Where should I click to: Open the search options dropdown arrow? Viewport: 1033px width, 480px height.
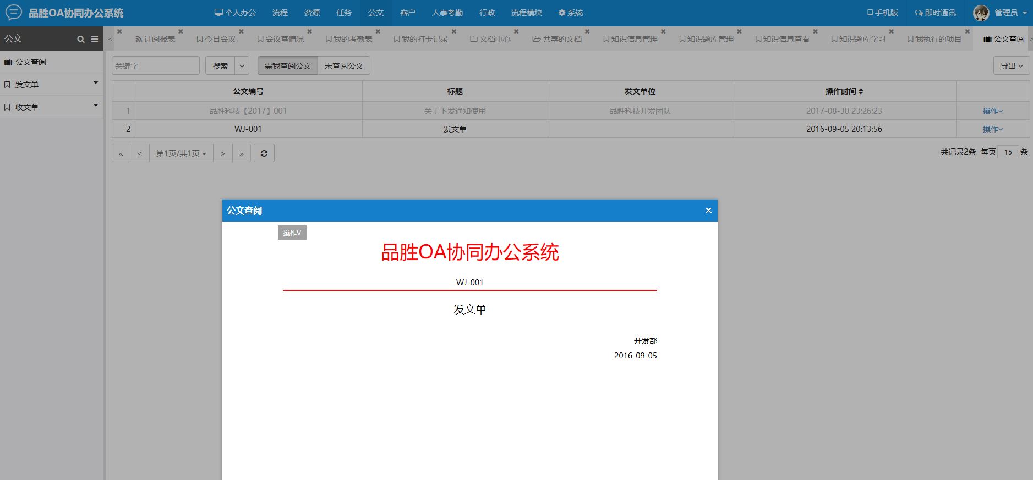click(242, 66)
